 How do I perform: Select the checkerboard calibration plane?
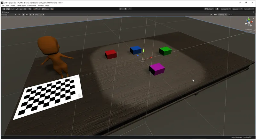click(x=48, y=97)
